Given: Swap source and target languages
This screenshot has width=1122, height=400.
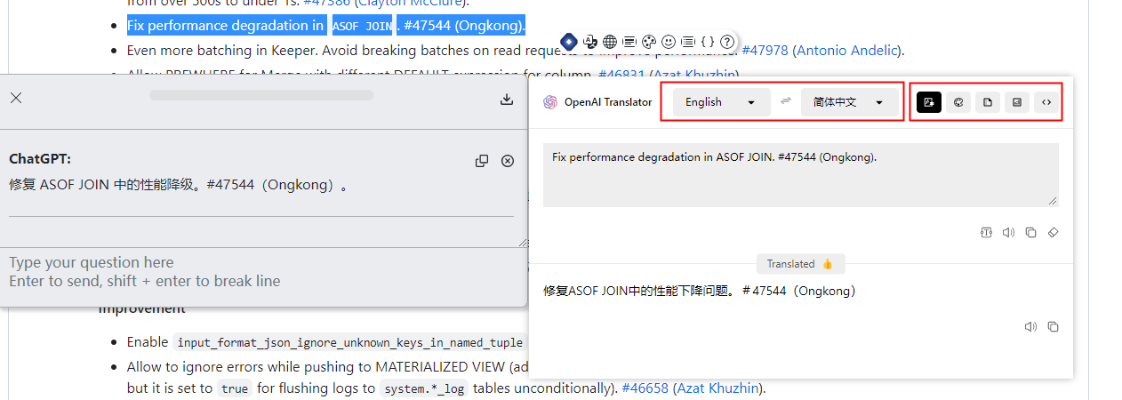Looking at the screenshot, I should tap(786, 101).
